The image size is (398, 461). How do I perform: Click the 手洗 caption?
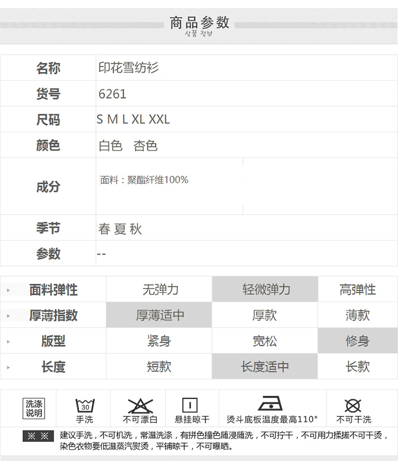pos(84,420)
